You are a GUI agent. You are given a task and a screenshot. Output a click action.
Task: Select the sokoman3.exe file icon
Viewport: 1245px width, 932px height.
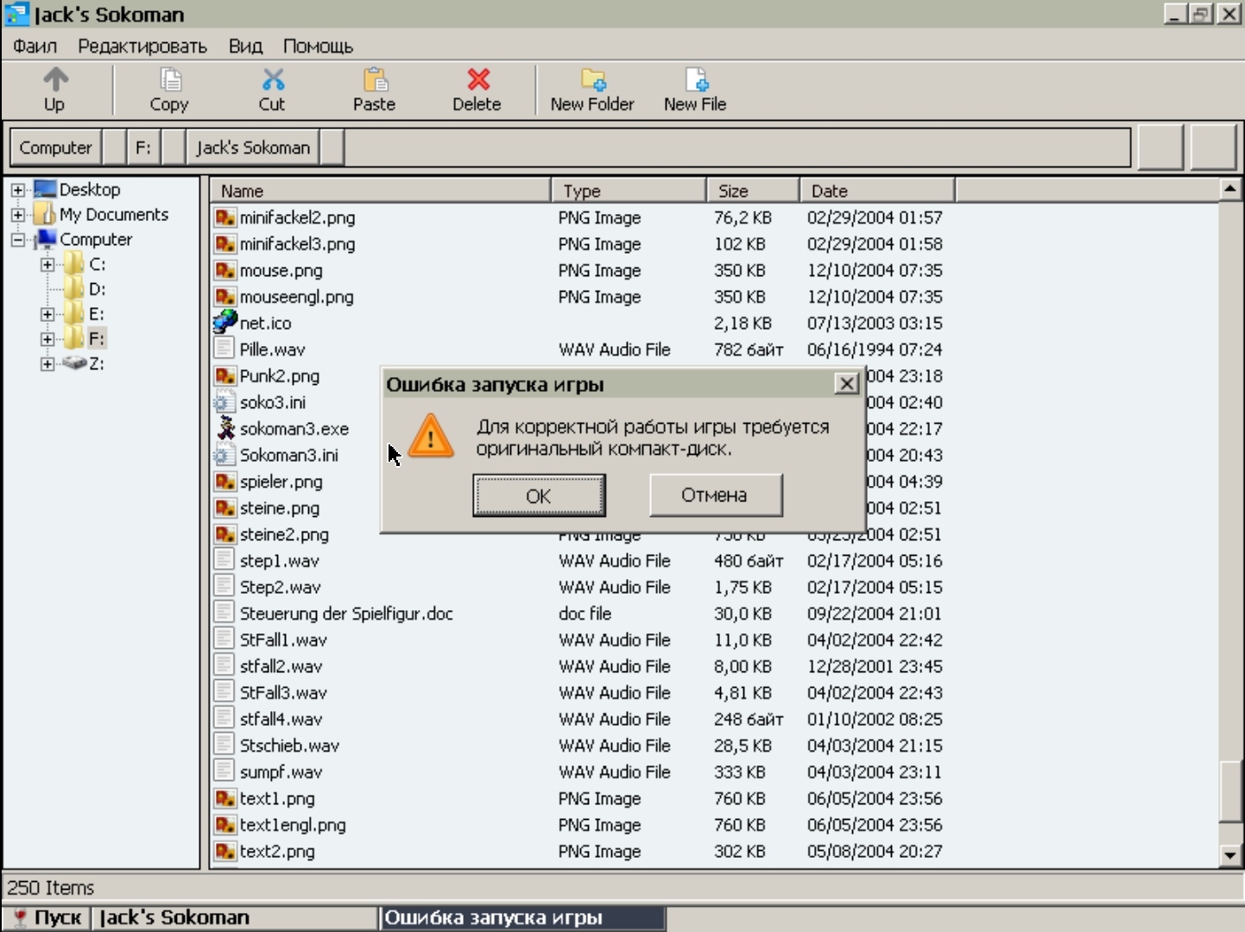[x=225, y=428]
